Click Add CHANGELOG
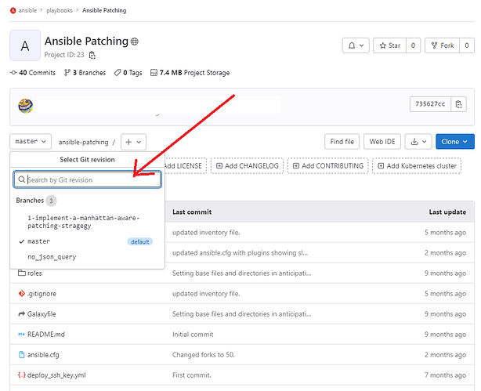The image size is (481, 391). tap(247, 166)
